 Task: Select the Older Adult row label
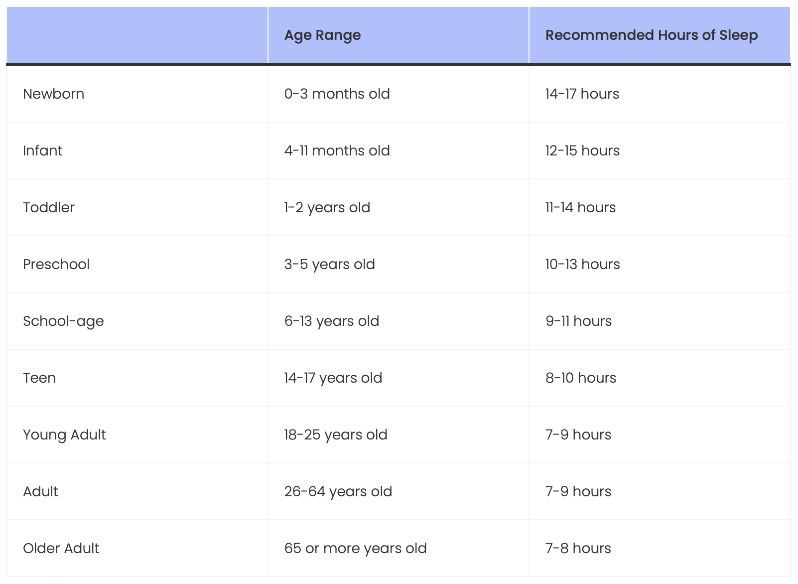[x=61, y=548]
